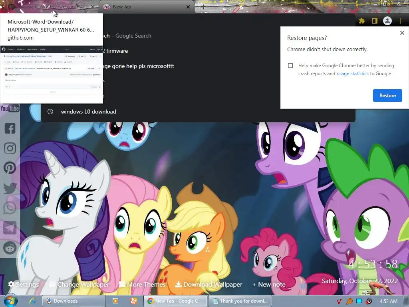Open the Downloads taskbar window
Viewport: 409px width, 307px height.
click(74, 301)
